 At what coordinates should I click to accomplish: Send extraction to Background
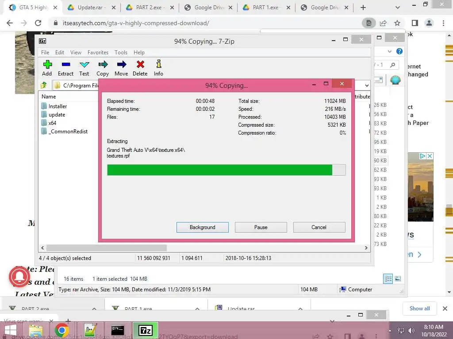click(203, 227)
